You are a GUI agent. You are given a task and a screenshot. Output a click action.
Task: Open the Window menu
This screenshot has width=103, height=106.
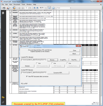pos(29,5)
